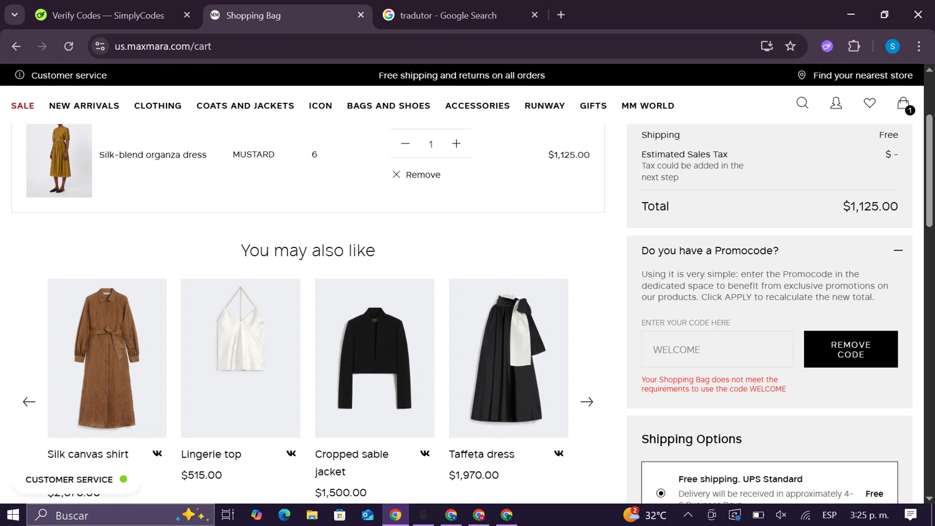Open the GIFTS menu
Image resolution: width=935 pixels, height=526 pixels.
click(x=593, y=106)
